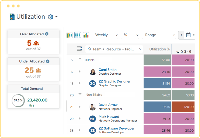
Task: Click the Over Allocated count 5
Action: click(x=29, y=43)
